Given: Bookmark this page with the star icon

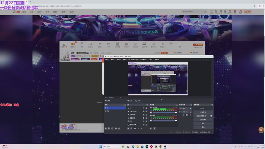Looking at the screenshot, I should [x=254, y=6].
